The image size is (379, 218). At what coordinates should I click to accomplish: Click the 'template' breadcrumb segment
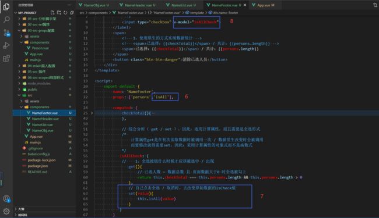[x=195, y=13]
